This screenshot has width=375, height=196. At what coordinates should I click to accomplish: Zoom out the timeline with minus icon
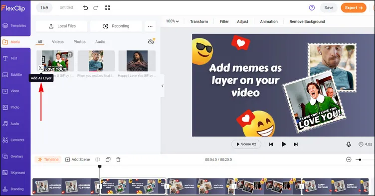[x=349, y=160]
